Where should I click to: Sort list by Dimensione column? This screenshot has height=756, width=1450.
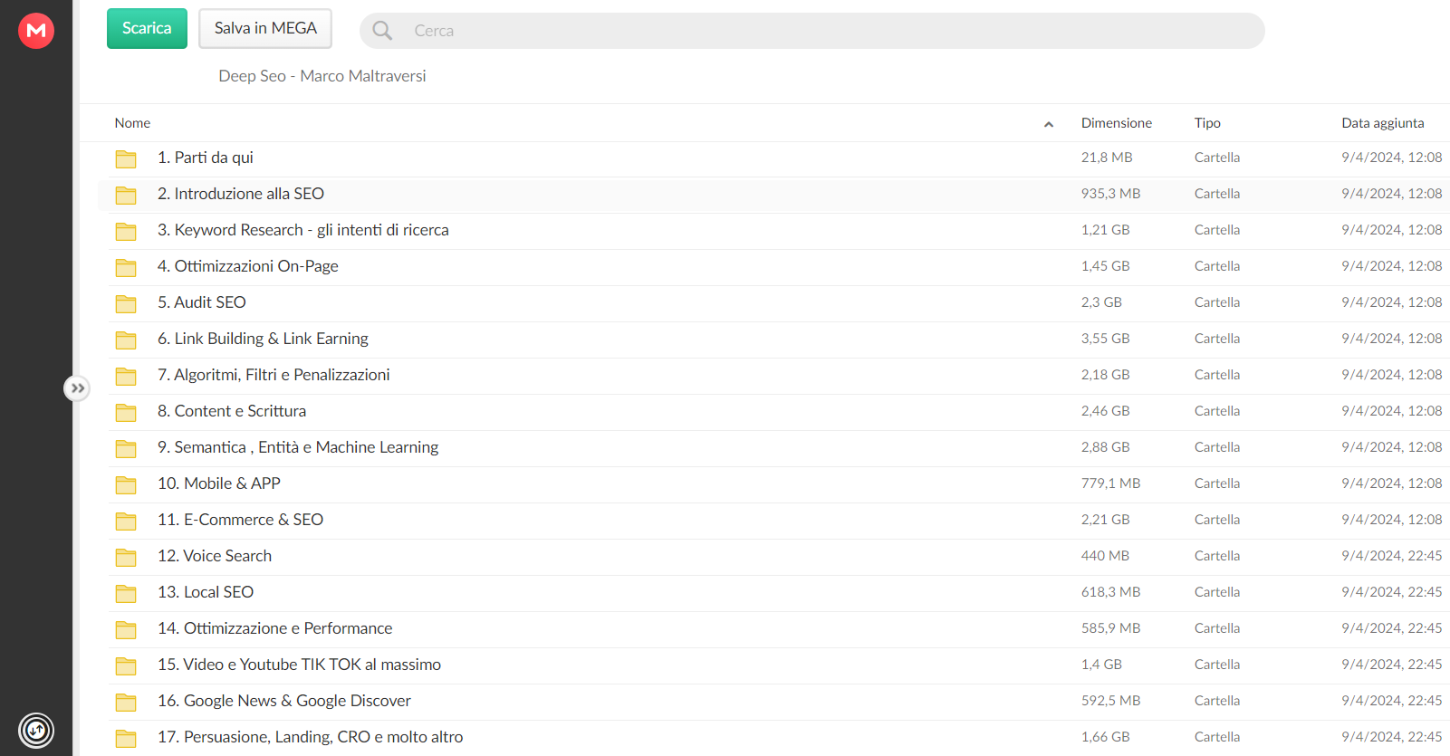click(1117, 123)
